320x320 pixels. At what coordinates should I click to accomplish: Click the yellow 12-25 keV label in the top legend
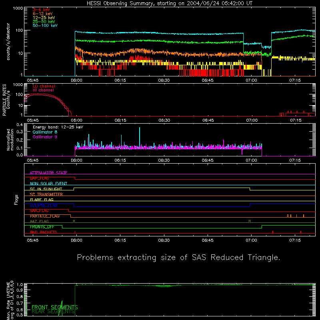point(44,18)
